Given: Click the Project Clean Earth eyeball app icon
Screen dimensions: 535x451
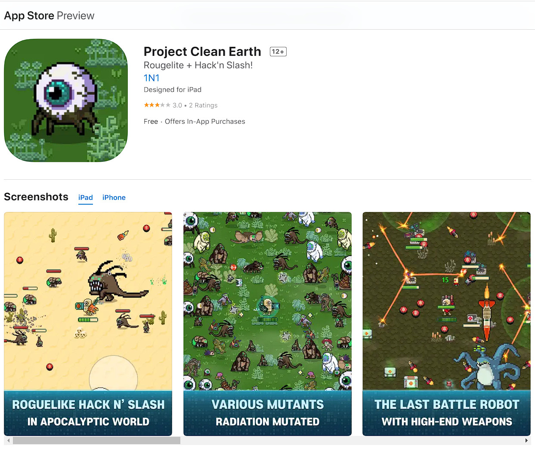Looking at the screenshot, I should (66, 100).
